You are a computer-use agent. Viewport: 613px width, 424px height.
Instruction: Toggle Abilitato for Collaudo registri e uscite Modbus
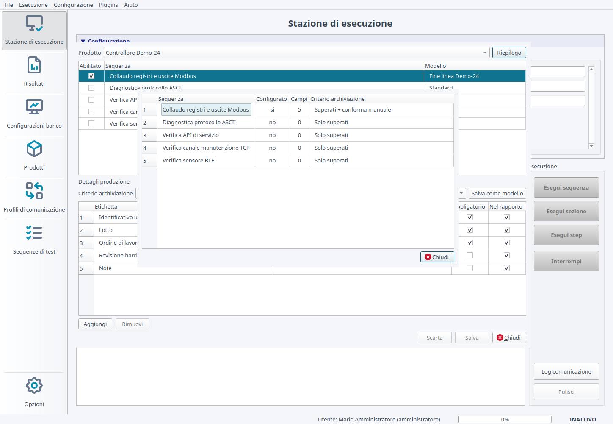pyautogui.click(x=91, y=76)
